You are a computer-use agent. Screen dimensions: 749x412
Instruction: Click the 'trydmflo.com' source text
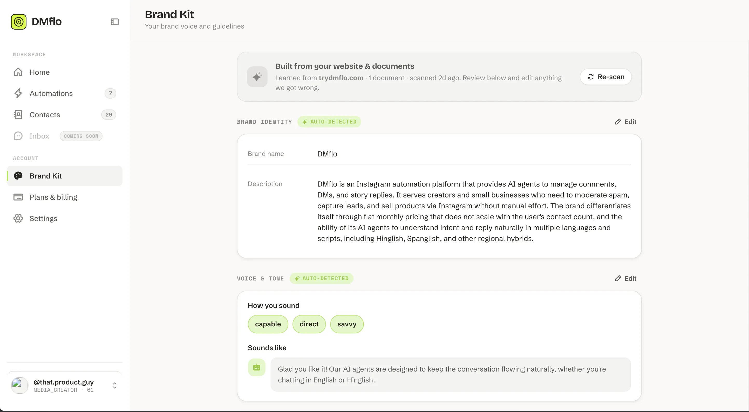point(341,78)
